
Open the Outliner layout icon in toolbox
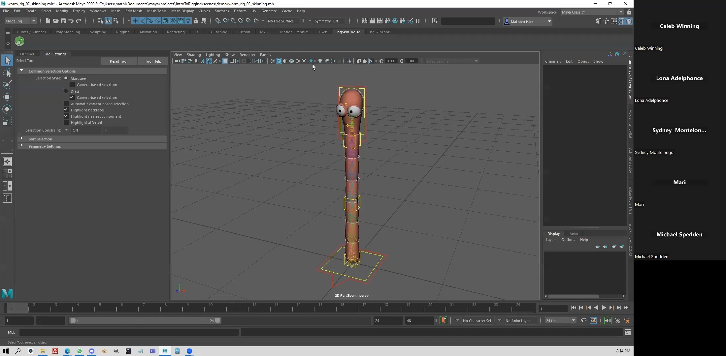tap(7, 198)
